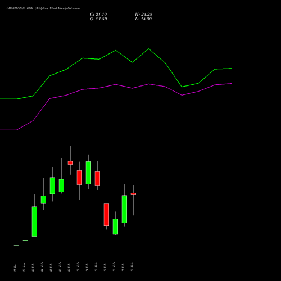Click the red candle body above 12 Feb
Image resolution: width=281 pixels, height=281 pixels.
tap(97, 179)
